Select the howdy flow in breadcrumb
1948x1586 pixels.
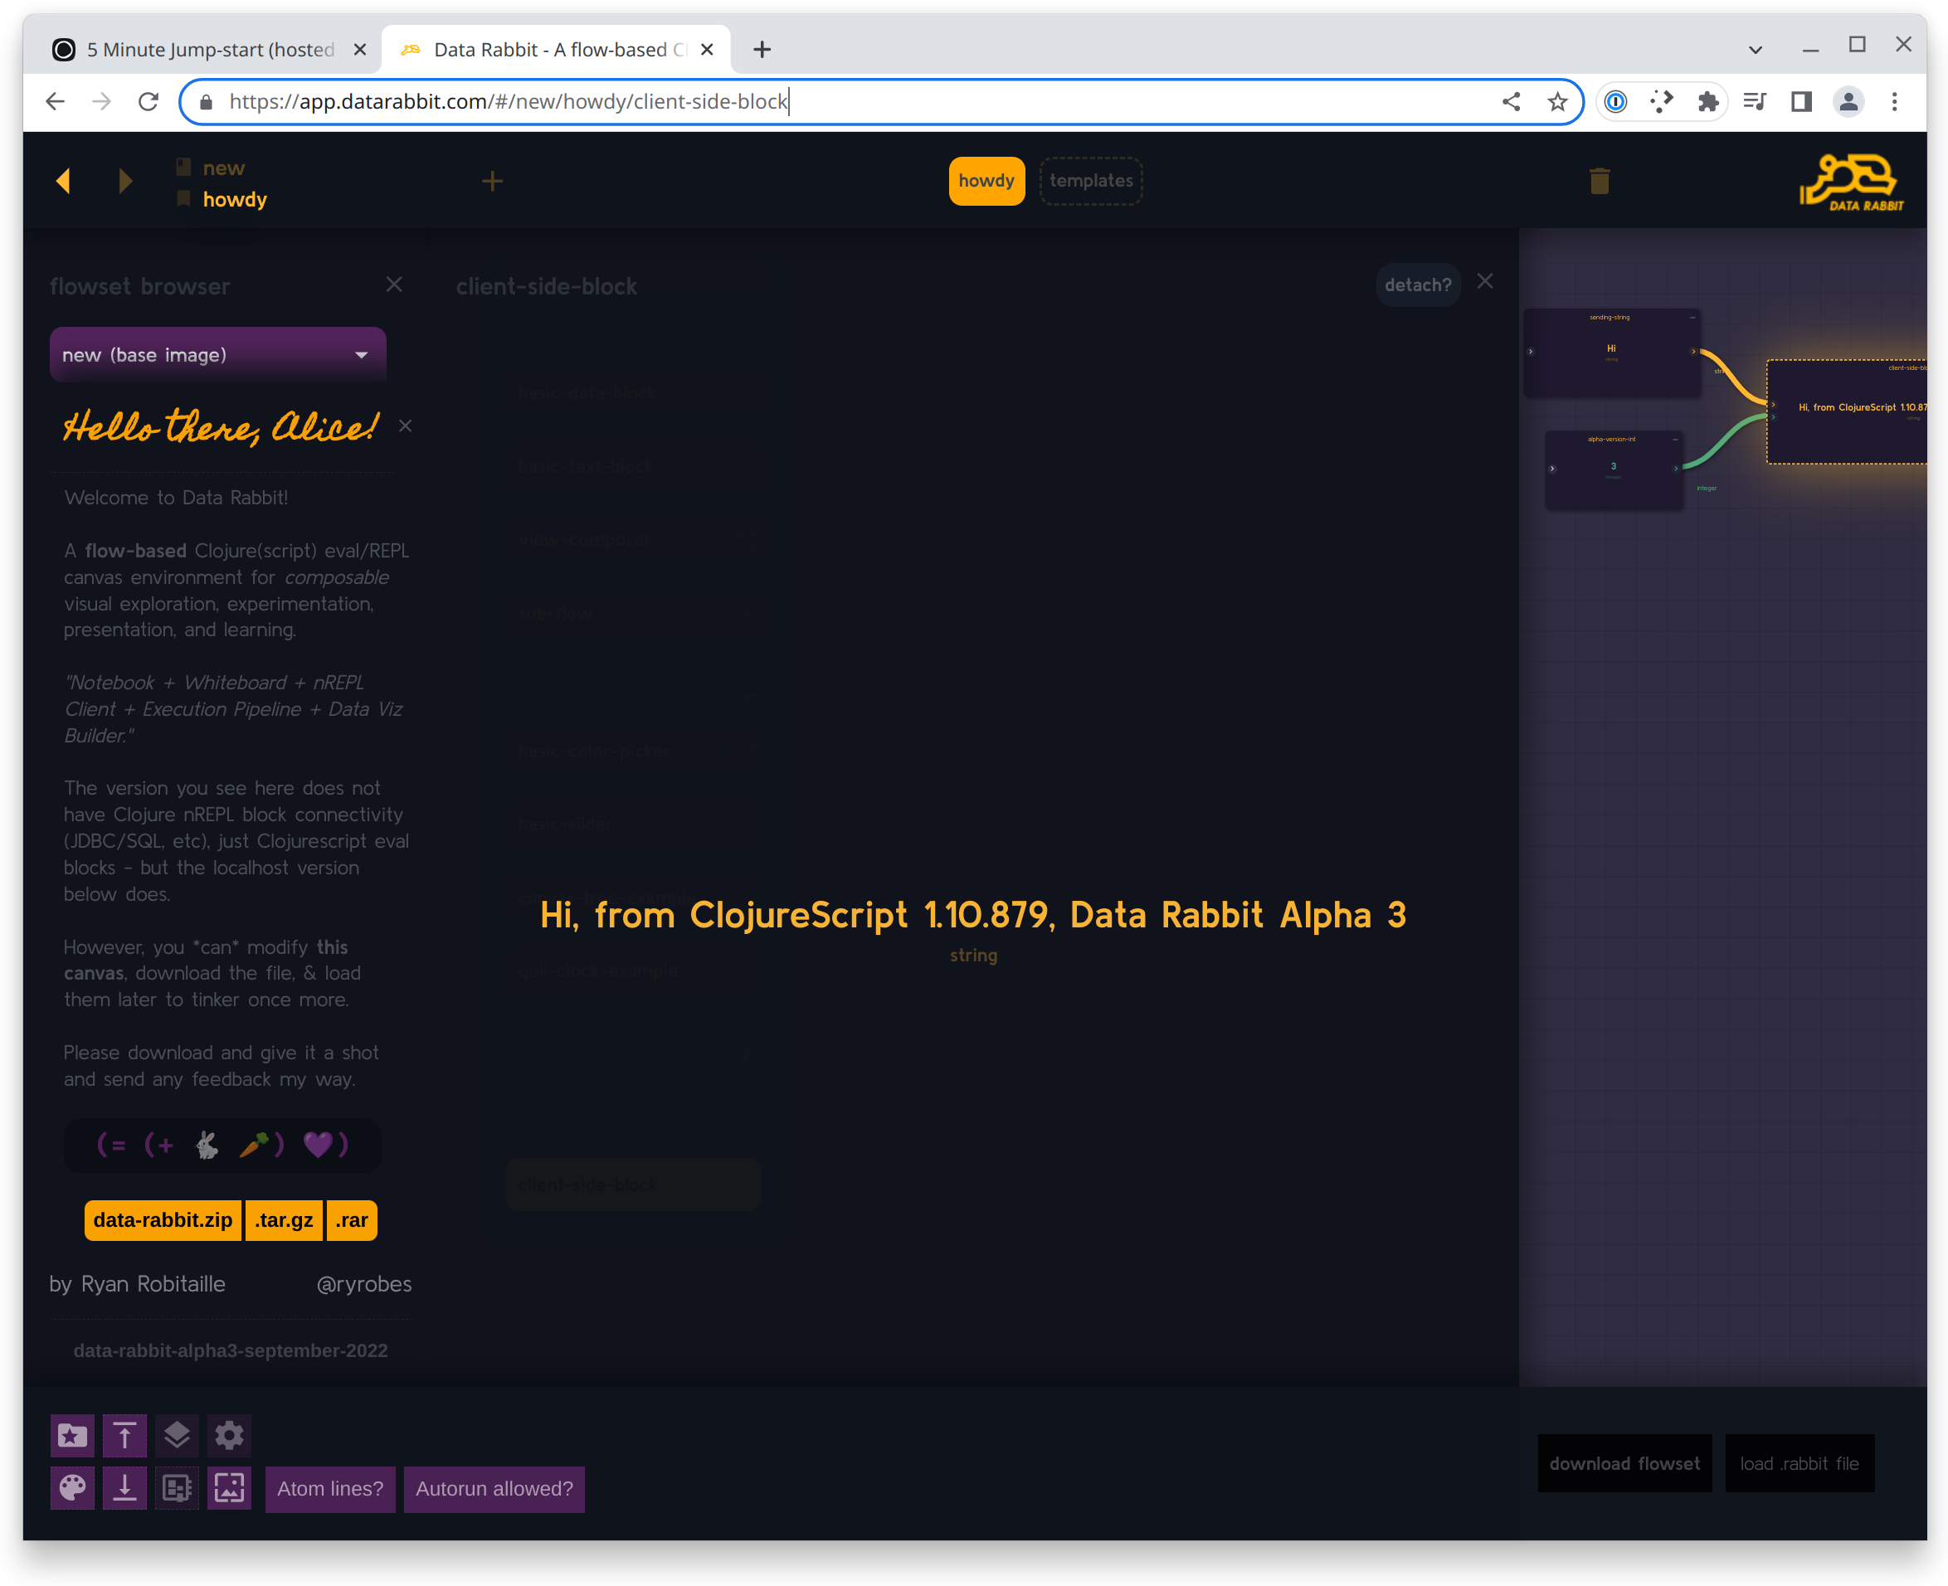(235, 199)
